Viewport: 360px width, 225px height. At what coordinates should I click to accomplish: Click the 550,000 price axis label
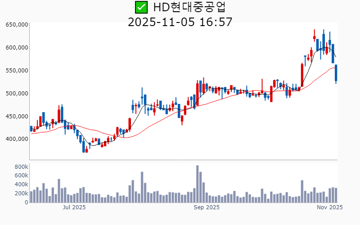[17, 71]
